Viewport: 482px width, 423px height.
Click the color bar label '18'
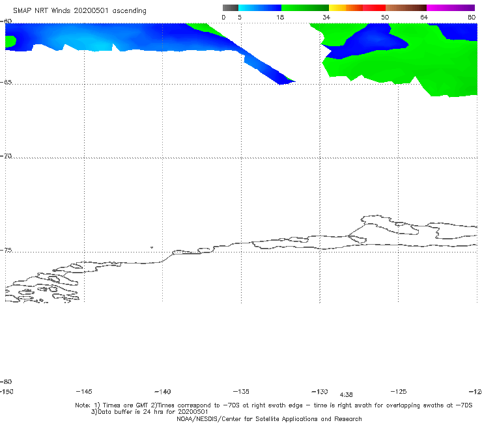pos(280,17)
